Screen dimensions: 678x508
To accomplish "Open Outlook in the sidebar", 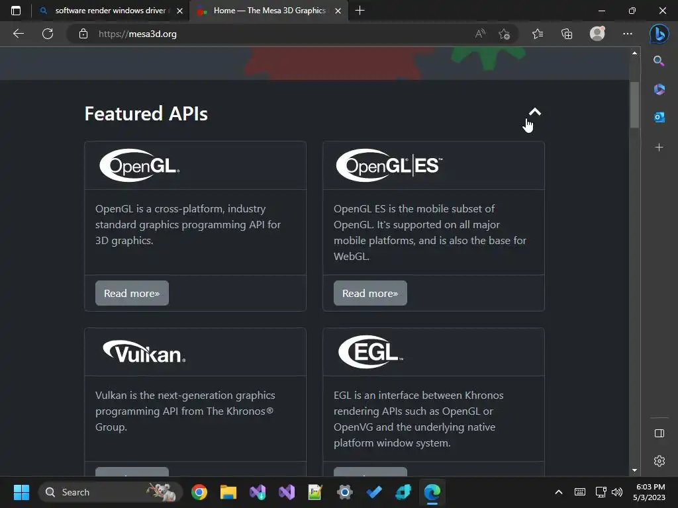I will click(659, 117).
